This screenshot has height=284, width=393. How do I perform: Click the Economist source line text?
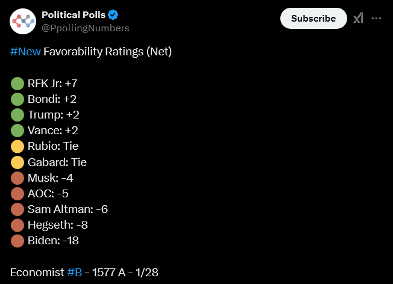(84, 273)
